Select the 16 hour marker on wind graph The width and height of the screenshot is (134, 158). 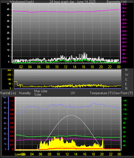pos(83,67)
